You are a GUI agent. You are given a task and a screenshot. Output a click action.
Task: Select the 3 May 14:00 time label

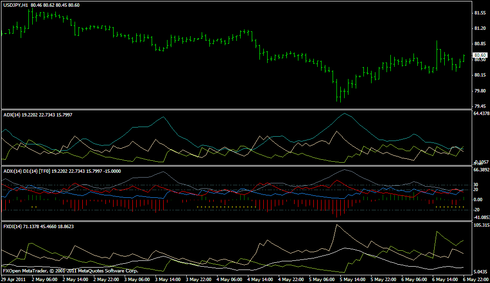[x=168, y=280]
